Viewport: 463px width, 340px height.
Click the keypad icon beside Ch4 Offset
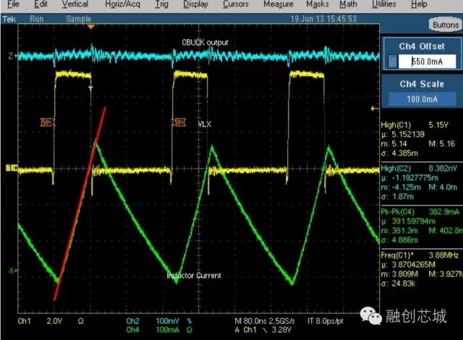(393, 62)
